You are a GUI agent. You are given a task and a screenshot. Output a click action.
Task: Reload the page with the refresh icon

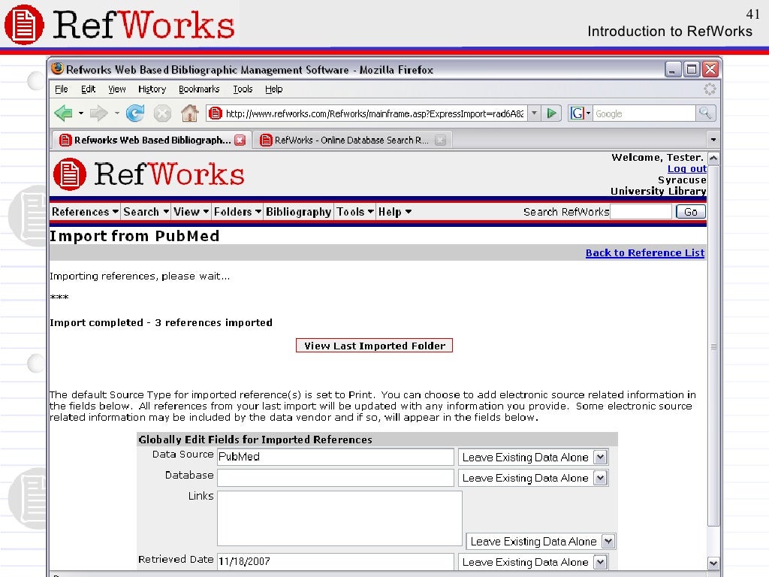click(x=135, y=113)
